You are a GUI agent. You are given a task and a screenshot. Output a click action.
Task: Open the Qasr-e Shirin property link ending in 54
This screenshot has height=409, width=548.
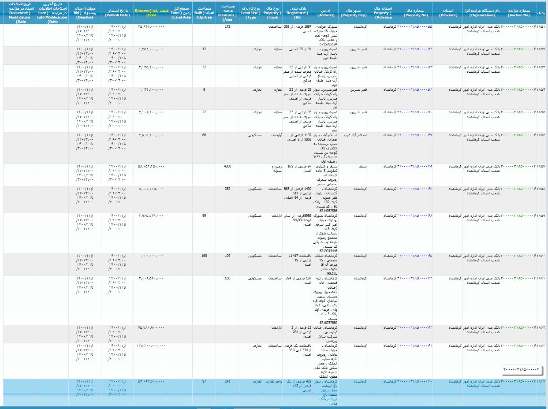414,49
